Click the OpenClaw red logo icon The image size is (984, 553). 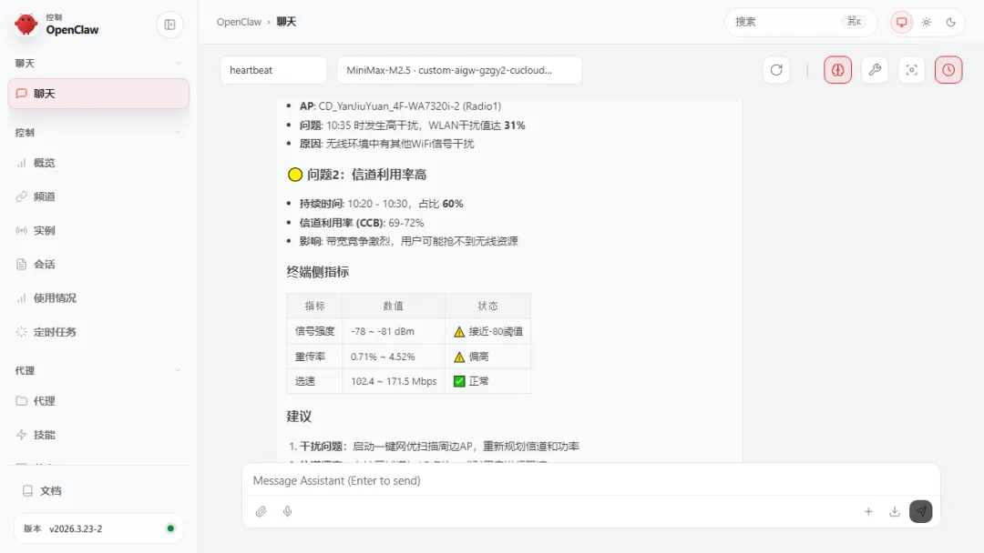[26, 25]
